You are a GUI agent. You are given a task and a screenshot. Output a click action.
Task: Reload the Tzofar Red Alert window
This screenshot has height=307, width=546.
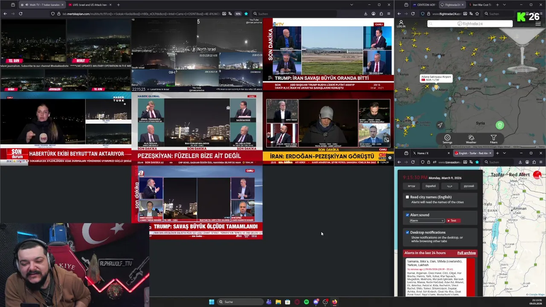pyautogui.click(x=412, y=162)
